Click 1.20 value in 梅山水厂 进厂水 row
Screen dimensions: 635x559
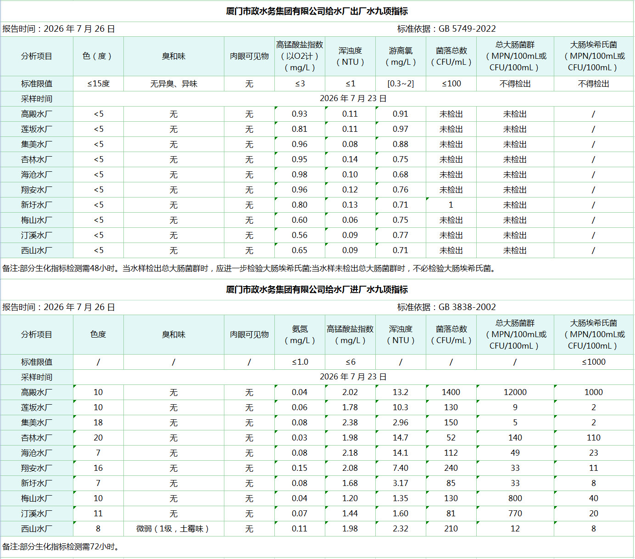[350, 498]
